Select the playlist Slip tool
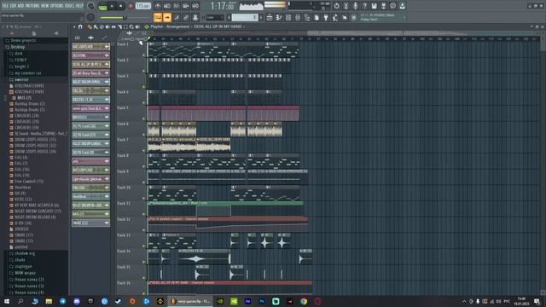 113,26
